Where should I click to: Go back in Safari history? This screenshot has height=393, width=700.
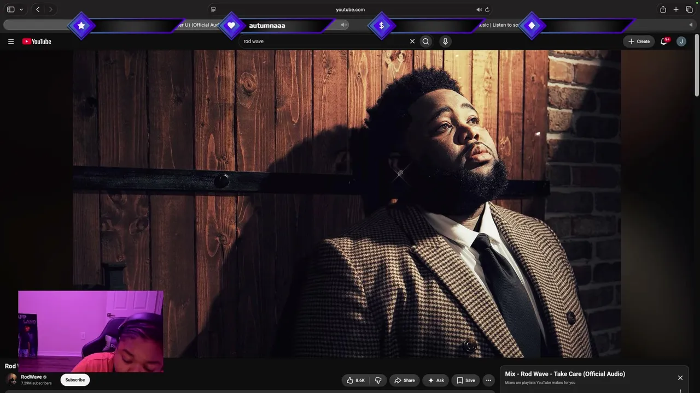[x=38, y=9]
